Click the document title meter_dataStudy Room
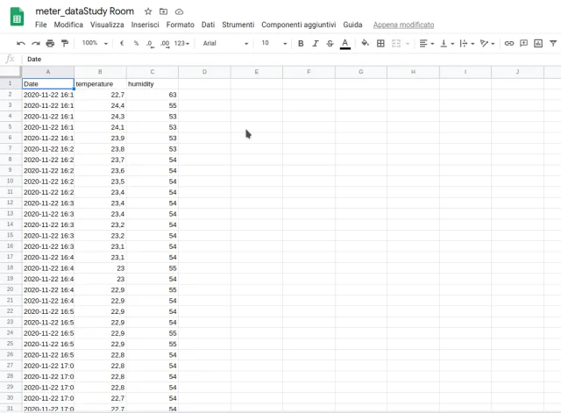The width and height of the screenshot is (561, 413). (84, 11)
